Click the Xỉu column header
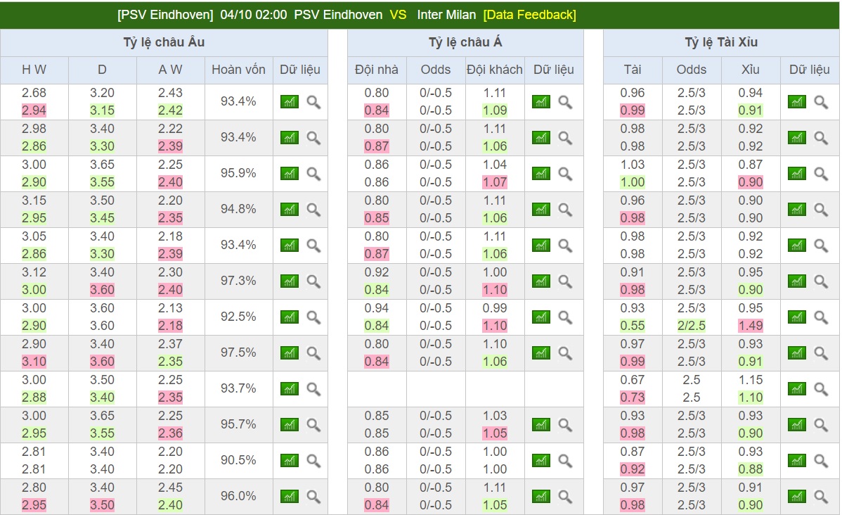 (x=750, y=70)
